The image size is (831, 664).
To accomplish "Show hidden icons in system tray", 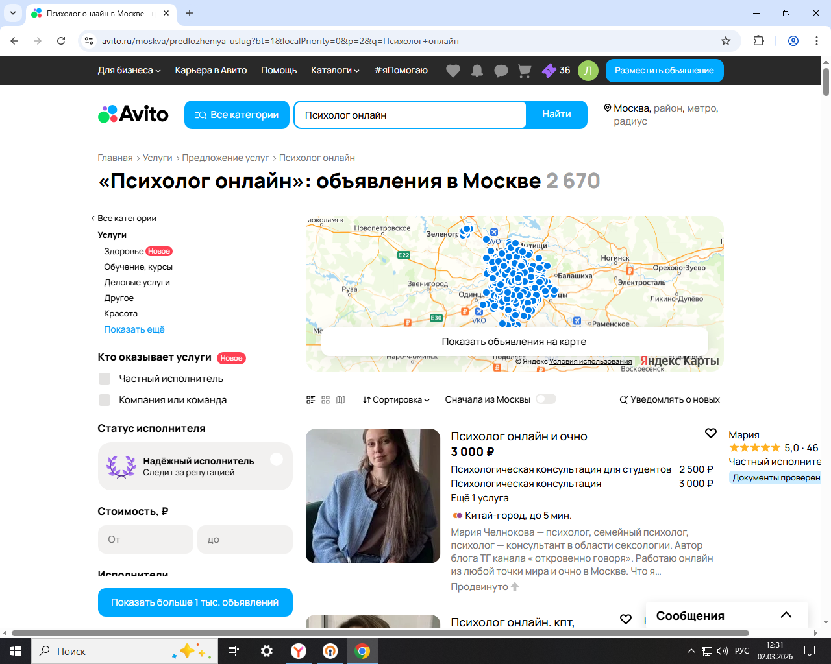I will tap(691, 651).
